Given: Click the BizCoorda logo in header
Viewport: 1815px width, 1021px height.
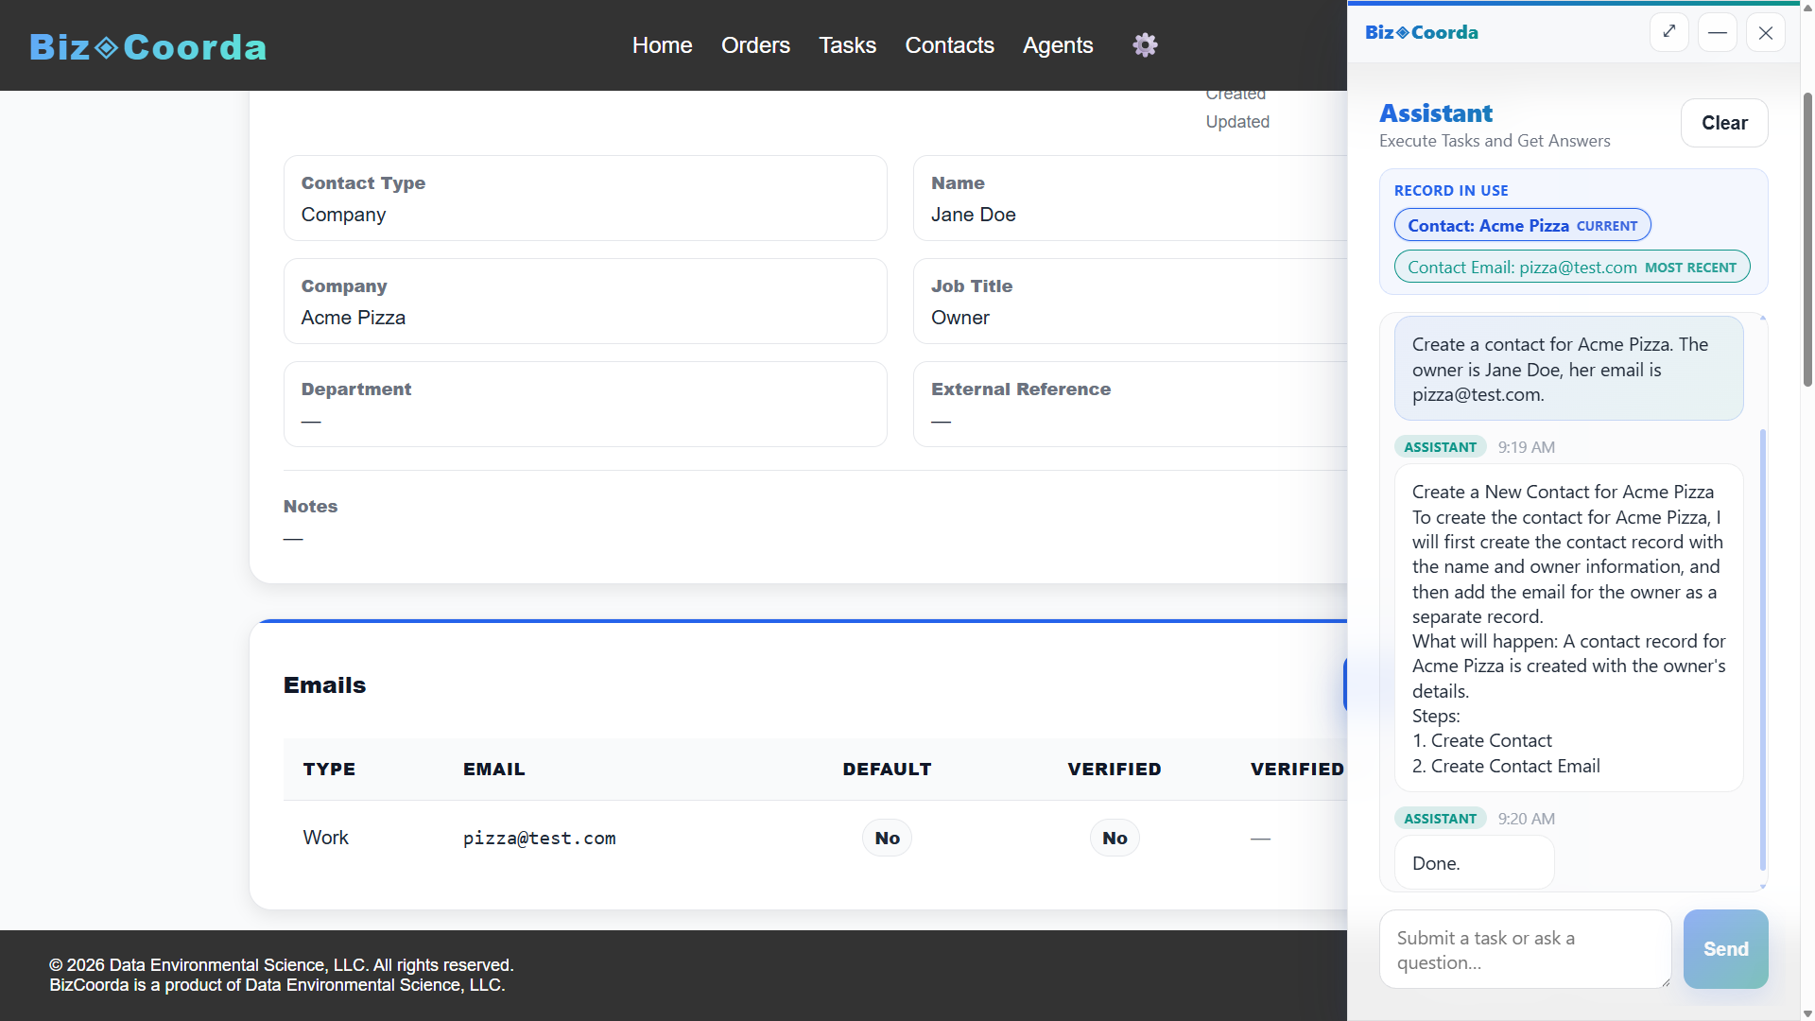Looking at the screenshot, I should click(148, 46).
